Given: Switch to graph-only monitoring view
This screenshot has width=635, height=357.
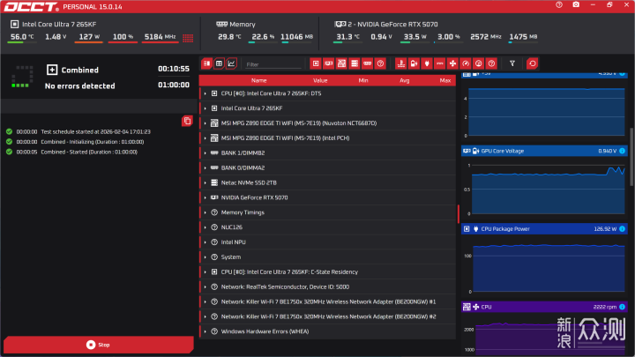Looking at the screenshot, I should coord(231,63).
